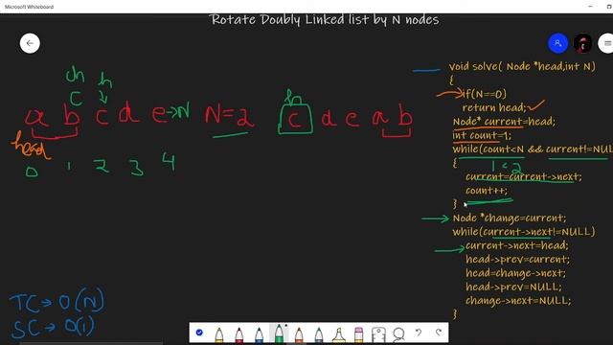613x345 pixels.
Task: Click the code line 'if(N==0)'
Action: click(x=485, y=94)
